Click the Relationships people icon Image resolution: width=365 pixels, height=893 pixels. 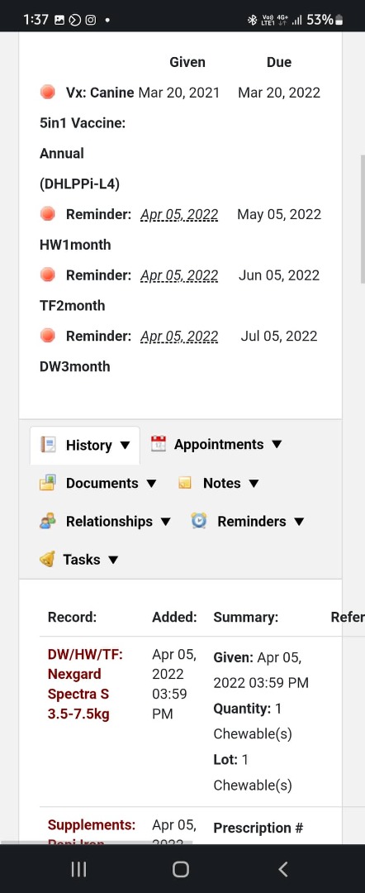click(48, 521)
